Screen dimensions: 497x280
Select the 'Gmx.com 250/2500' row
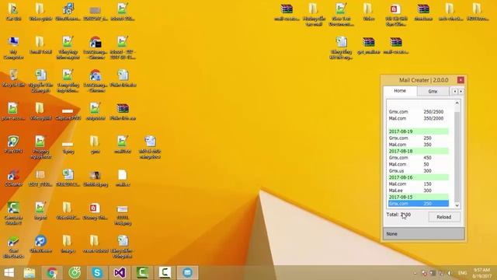419,112
